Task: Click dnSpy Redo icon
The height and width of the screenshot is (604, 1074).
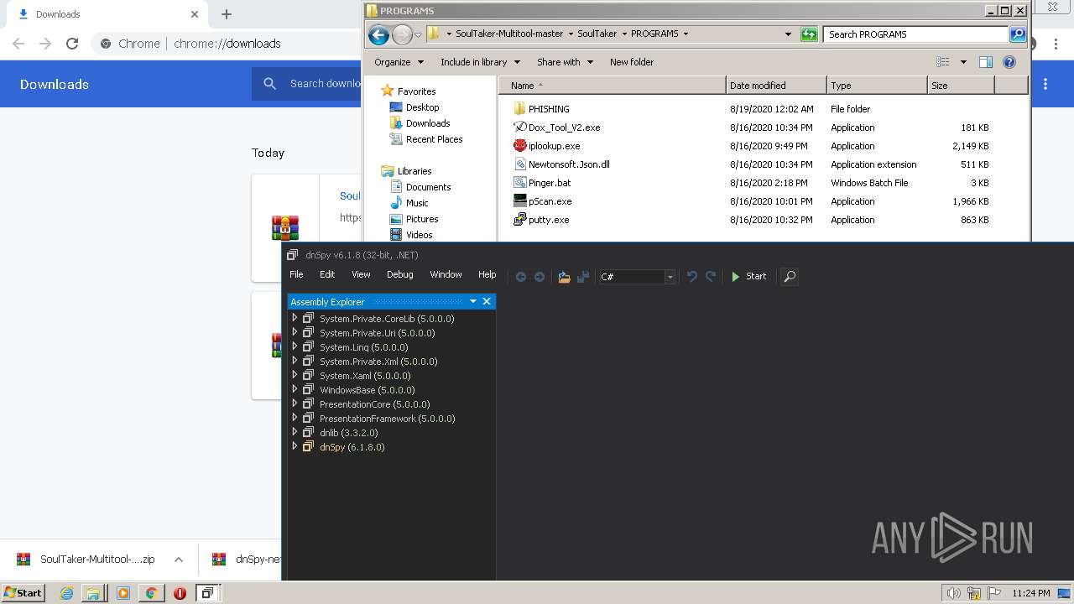Action: [711, 276]
